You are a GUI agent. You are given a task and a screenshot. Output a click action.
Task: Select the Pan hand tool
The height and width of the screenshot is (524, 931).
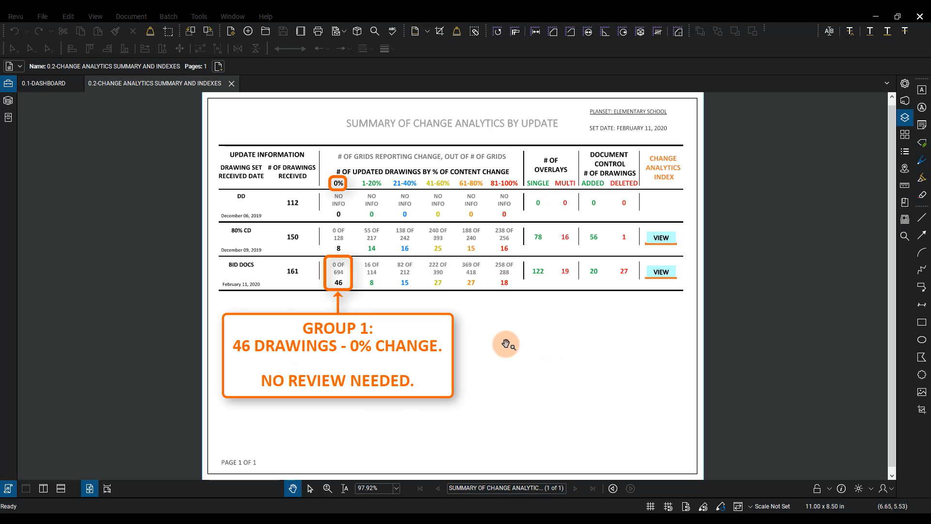[x=292, y=489]
